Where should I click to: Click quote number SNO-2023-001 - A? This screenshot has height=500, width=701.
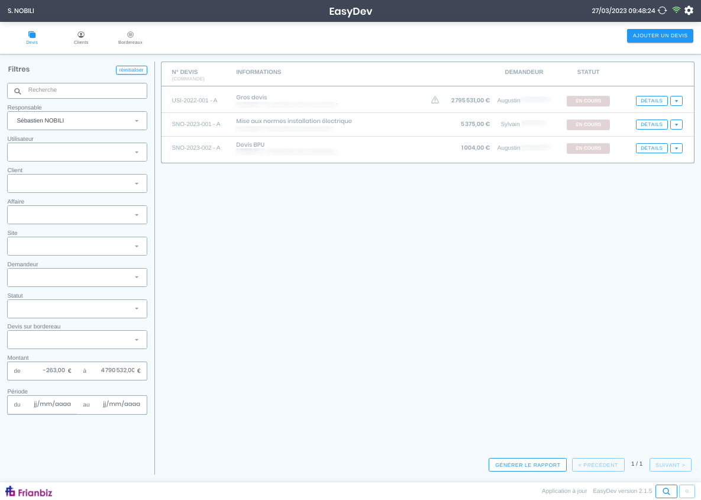[196, 124]
